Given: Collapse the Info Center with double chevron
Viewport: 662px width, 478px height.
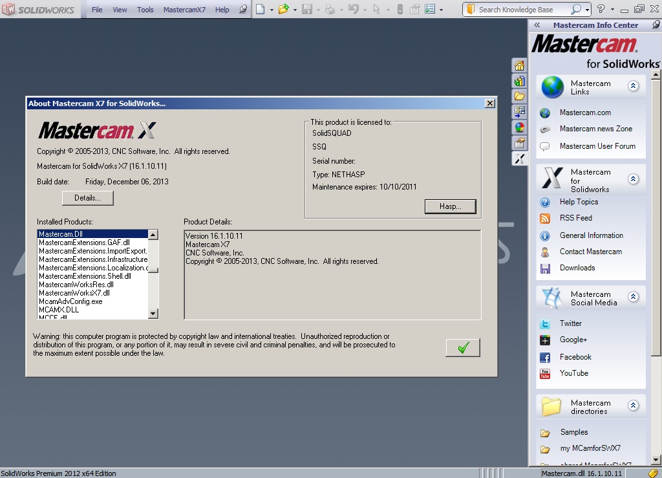Looking at the screenshot, I should pos(537,25).
